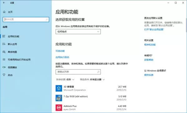Open the 应用执行别名 link
This screenshot has height=113, width=187.
point(62,57)
